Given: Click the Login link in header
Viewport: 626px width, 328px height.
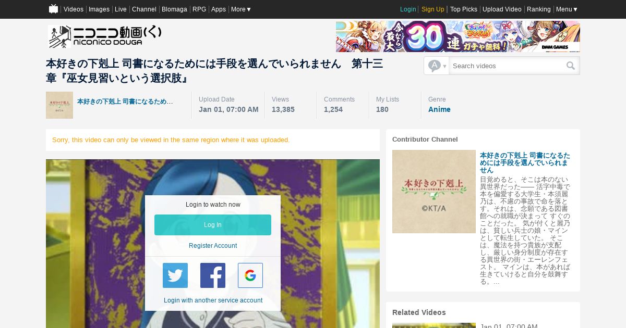Looking at the screenshot, I should coord(408,9).
